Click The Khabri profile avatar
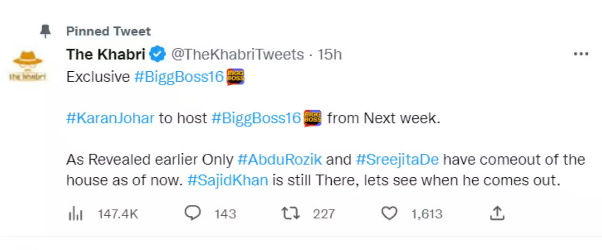 click(28, 66)
